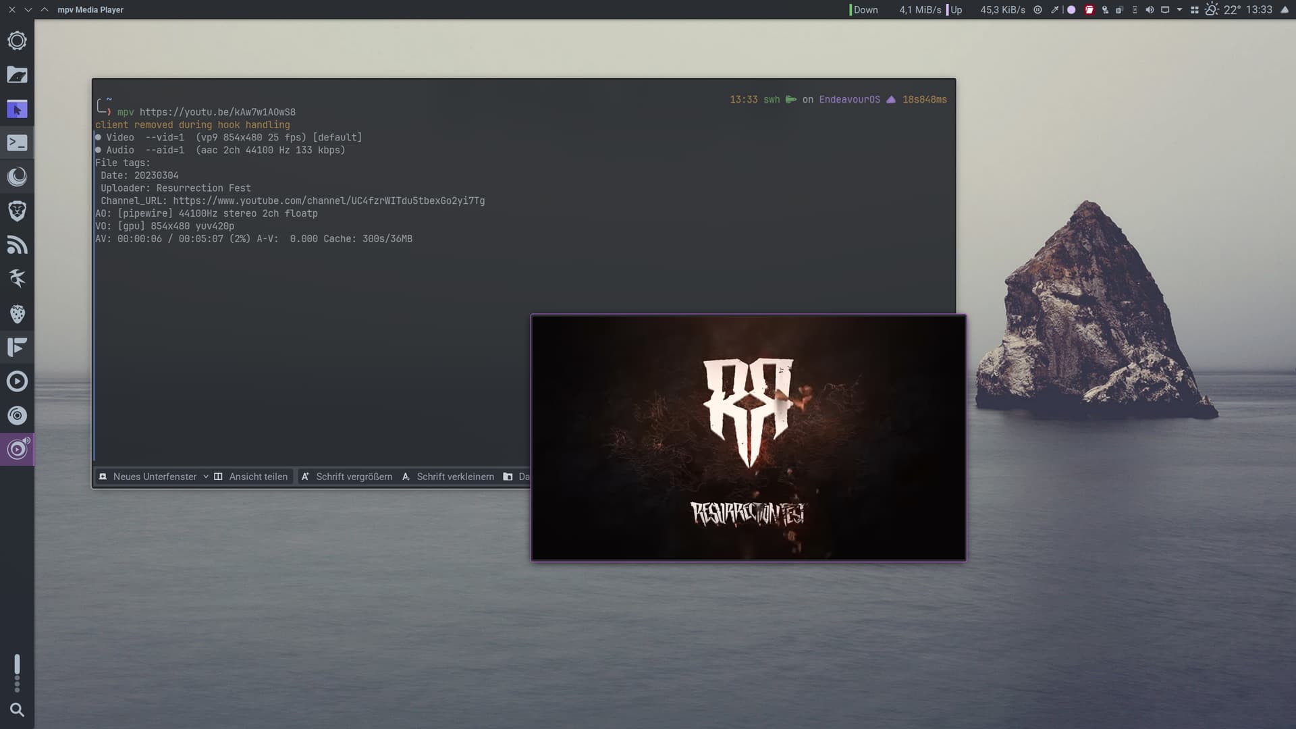1296x729 pixels.
Task: Click the color picker pipette tray icon
Action: click(1054, 9)
